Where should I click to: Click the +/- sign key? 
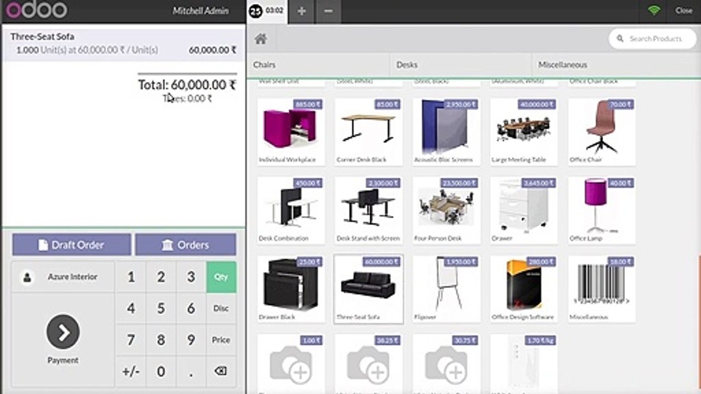(131, 372)
